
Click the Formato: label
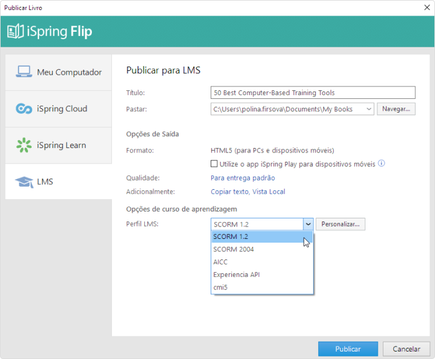click(140, 151)
